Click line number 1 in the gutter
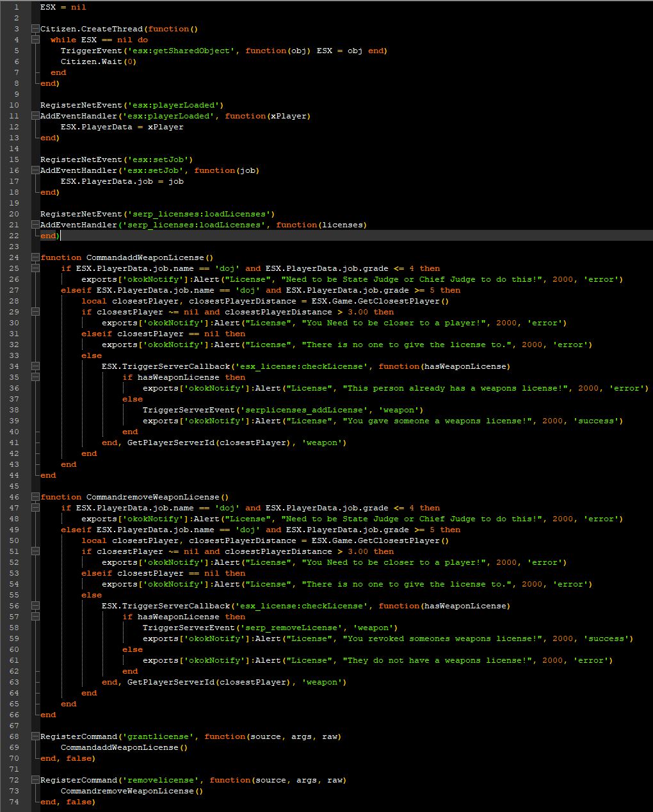Screen dimensions: 653x812 coord(16,7)
